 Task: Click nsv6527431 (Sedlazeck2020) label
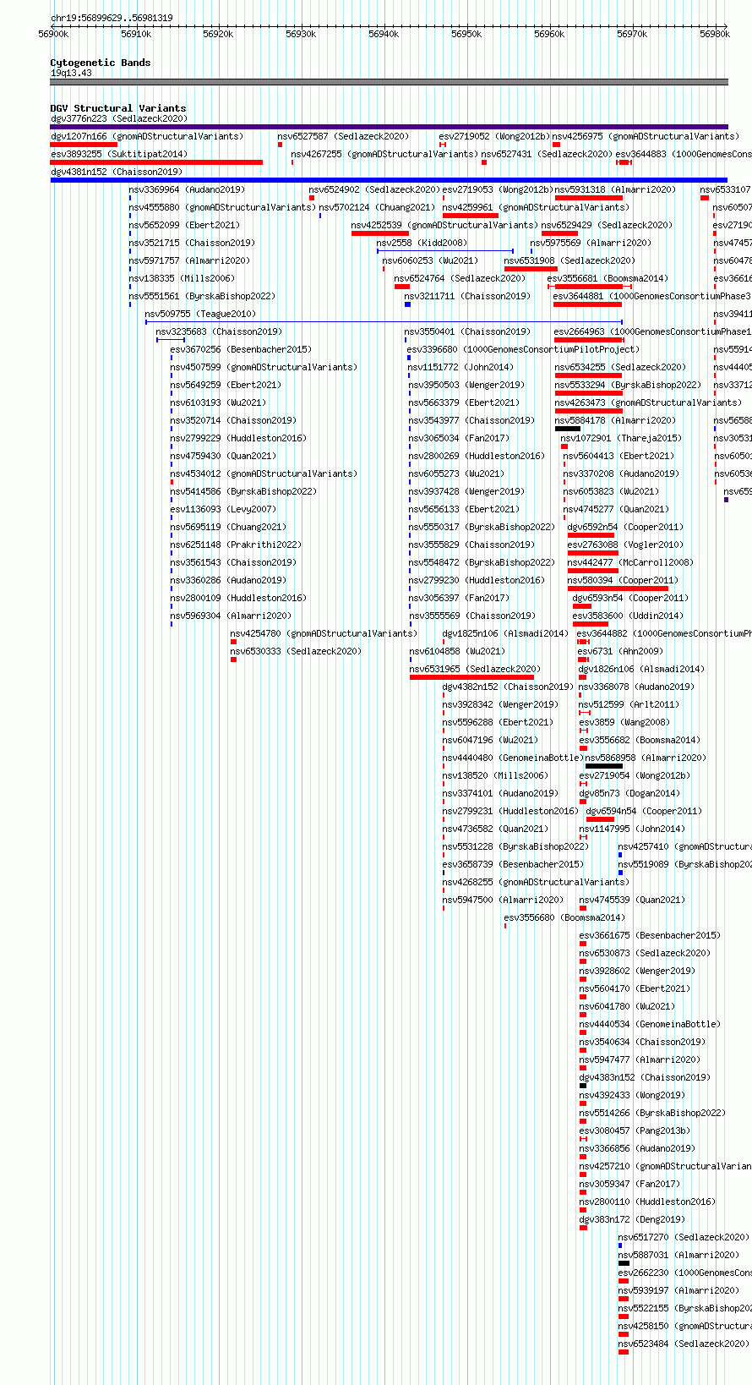546,154
